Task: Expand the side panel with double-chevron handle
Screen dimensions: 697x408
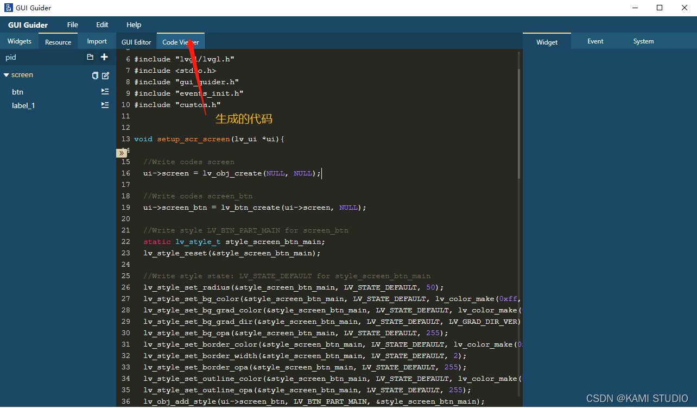Action: (122, 154)
